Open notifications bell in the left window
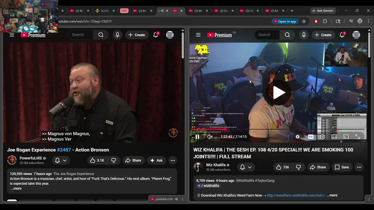Image resolution: width=374 pixels, height=210 pixels. click(x=156, y=35)
